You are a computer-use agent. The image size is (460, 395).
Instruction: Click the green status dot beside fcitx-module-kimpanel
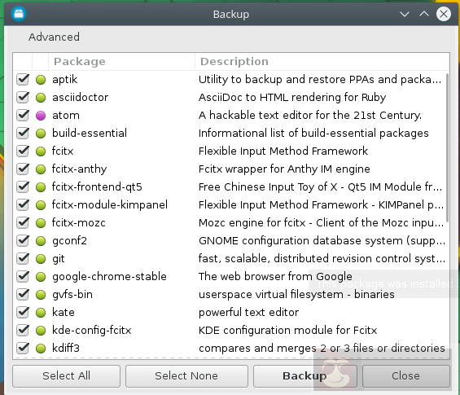(41, 205)
